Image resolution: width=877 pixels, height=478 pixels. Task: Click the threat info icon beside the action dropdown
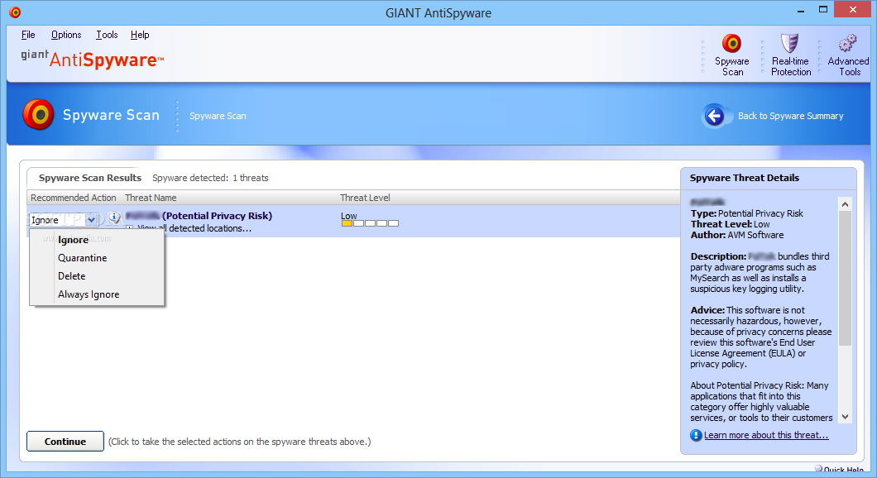pos(114,217)
